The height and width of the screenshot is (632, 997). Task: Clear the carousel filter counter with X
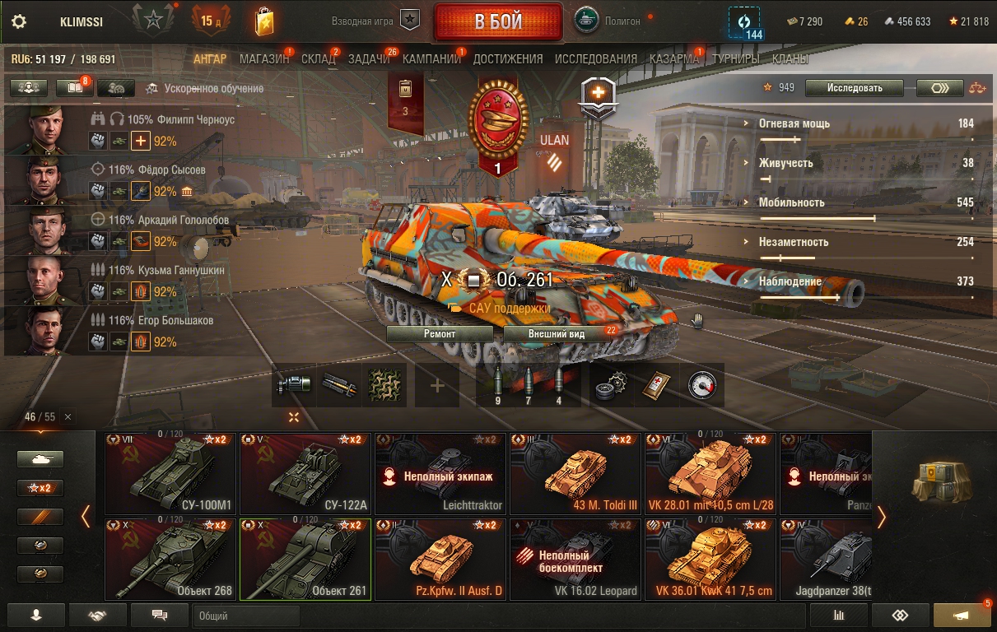pyautogui.click(x=68, y=417)
